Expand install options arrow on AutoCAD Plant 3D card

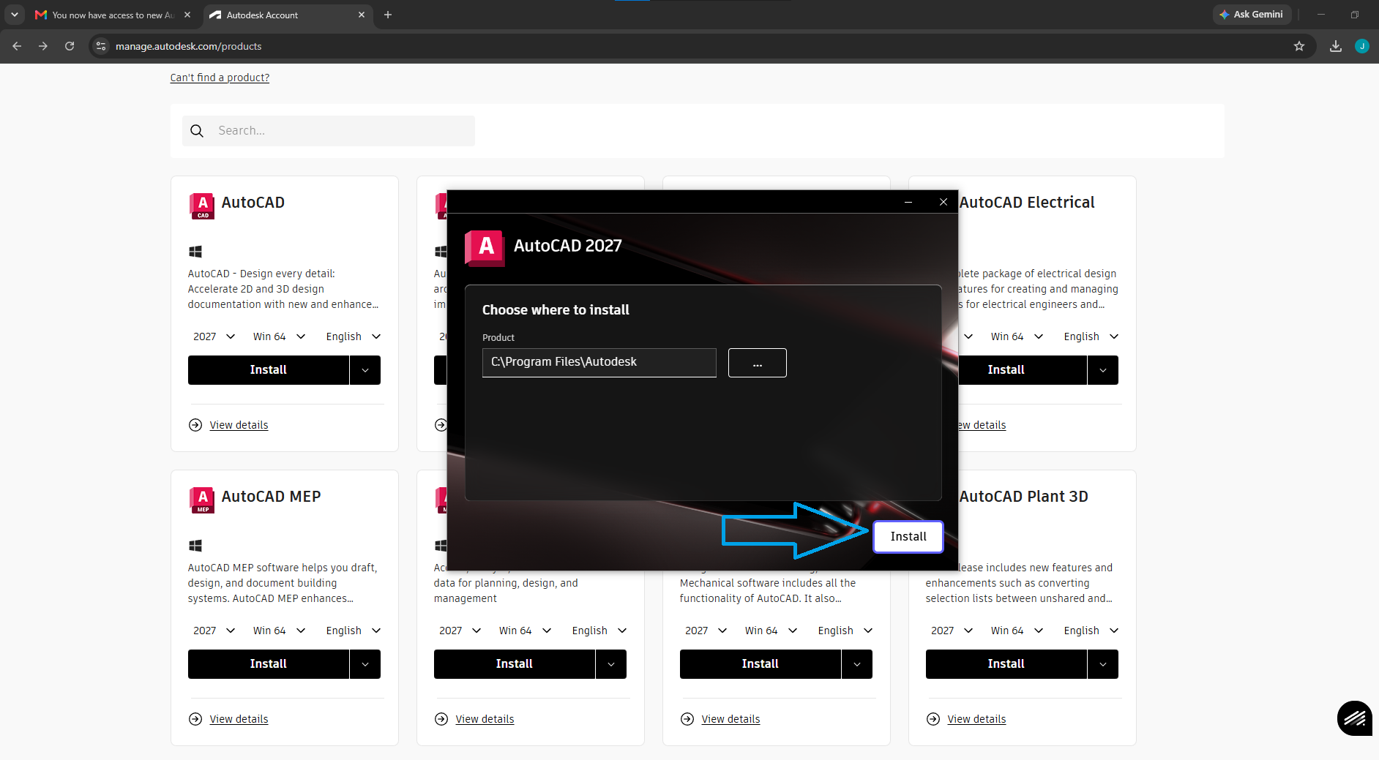point(1103,664)
